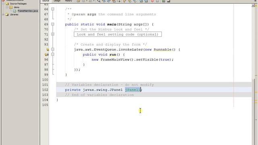
Task: Click the Libraries folder icon
Action: 7,14
